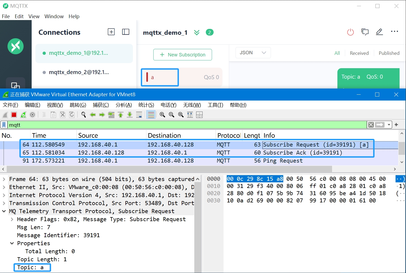Open a new window for the connection

(x=365, y=32)
